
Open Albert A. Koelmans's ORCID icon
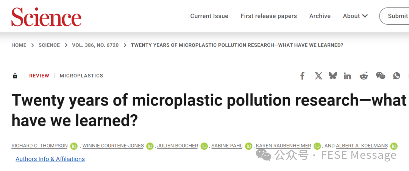tap(394, 146)
